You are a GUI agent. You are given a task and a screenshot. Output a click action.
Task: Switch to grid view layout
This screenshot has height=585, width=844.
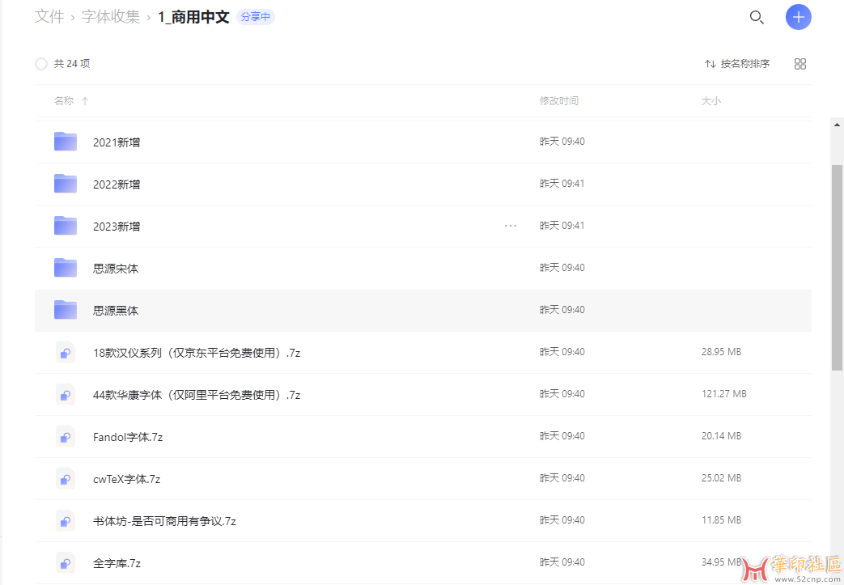800,64
